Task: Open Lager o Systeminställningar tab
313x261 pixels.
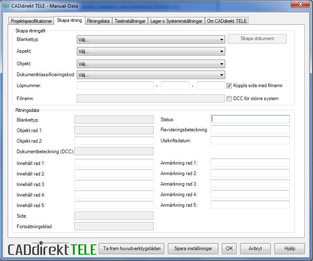Action: click(x=176, y=21)
